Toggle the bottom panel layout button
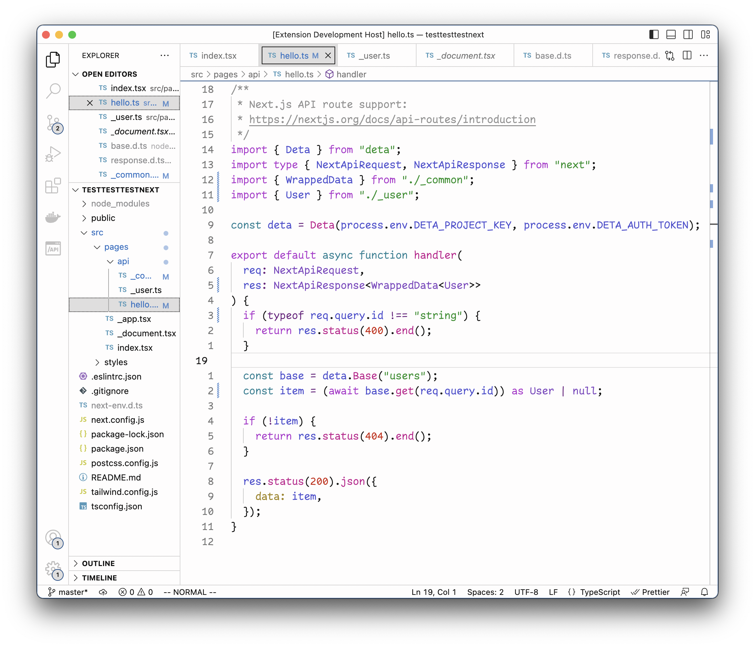The image size is (755, 647). pyautogui.click(x=671, y=35)
